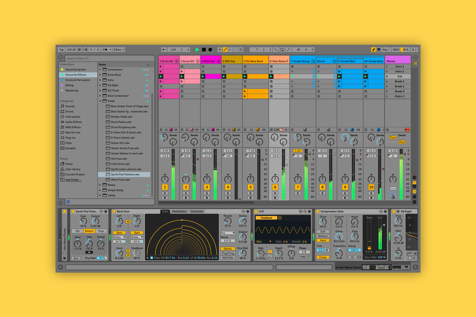476x317 pixels.
Task: Toggle the loop switch in the transport
Action: coord(282,49)
